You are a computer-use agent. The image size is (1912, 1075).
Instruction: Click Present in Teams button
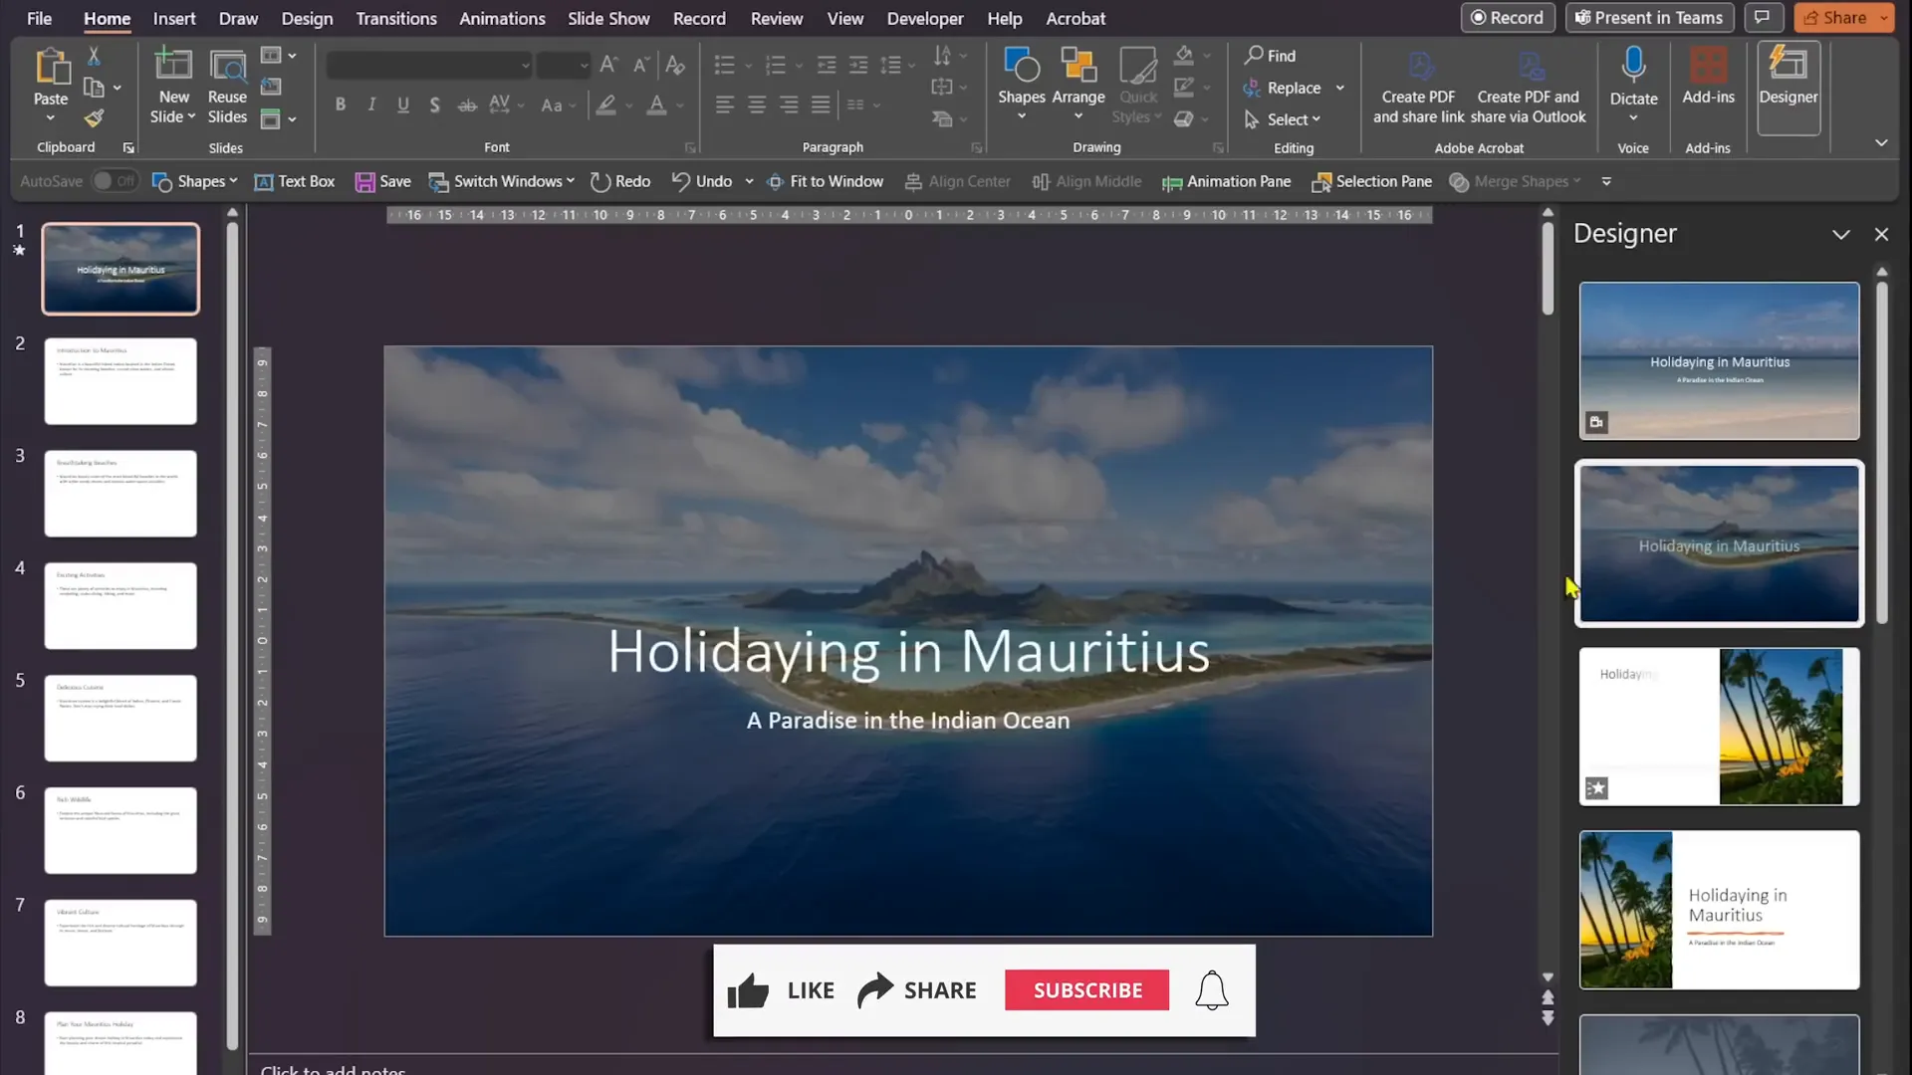click(x=1649, y=18)
